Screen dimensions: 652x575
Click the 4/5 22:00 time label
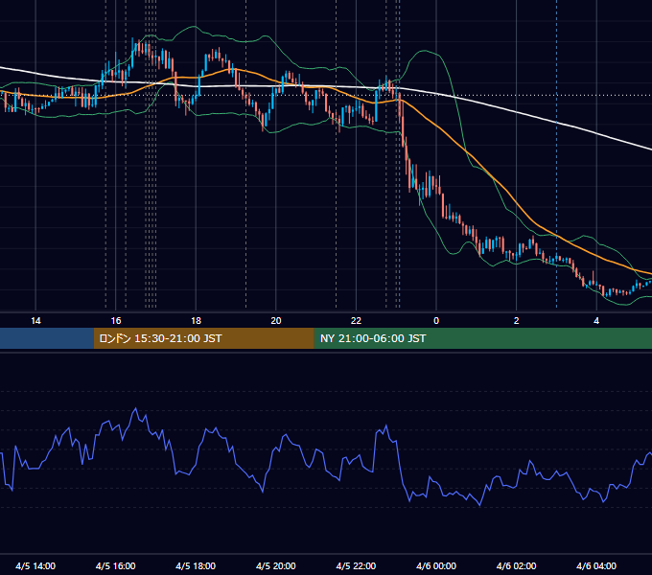coord(356,565)
